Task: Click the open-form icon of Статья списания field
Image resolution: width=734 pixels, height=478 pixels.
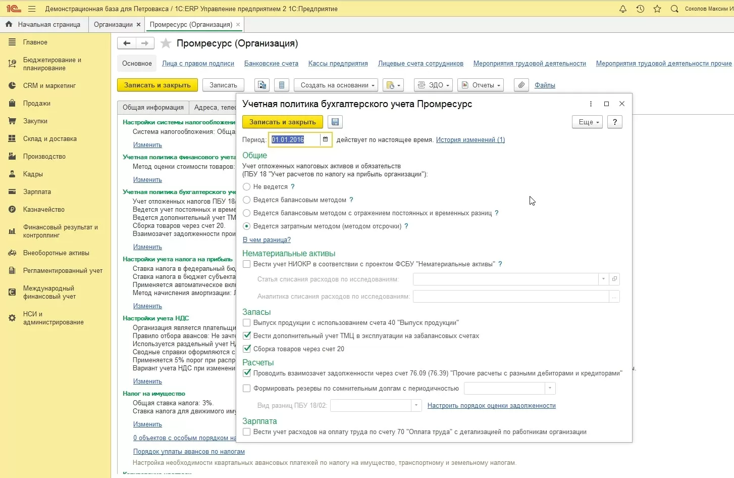Action: click(x=614, y=279)
